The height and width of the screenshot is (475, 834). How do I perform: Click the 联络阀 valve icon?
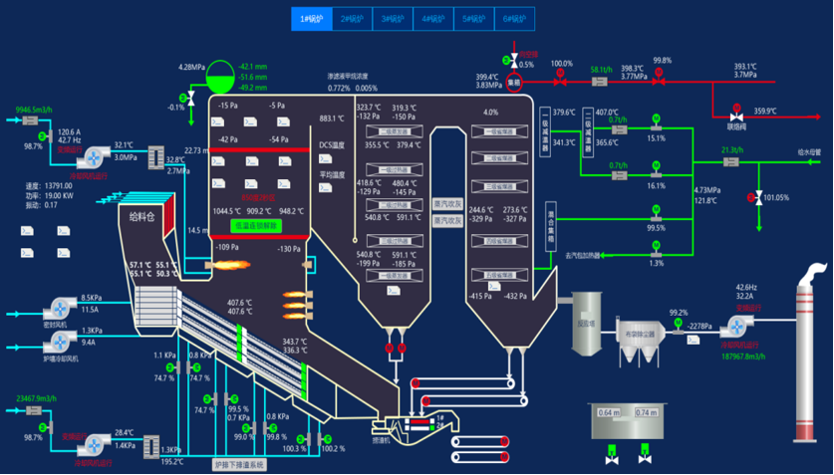(736, 115)
